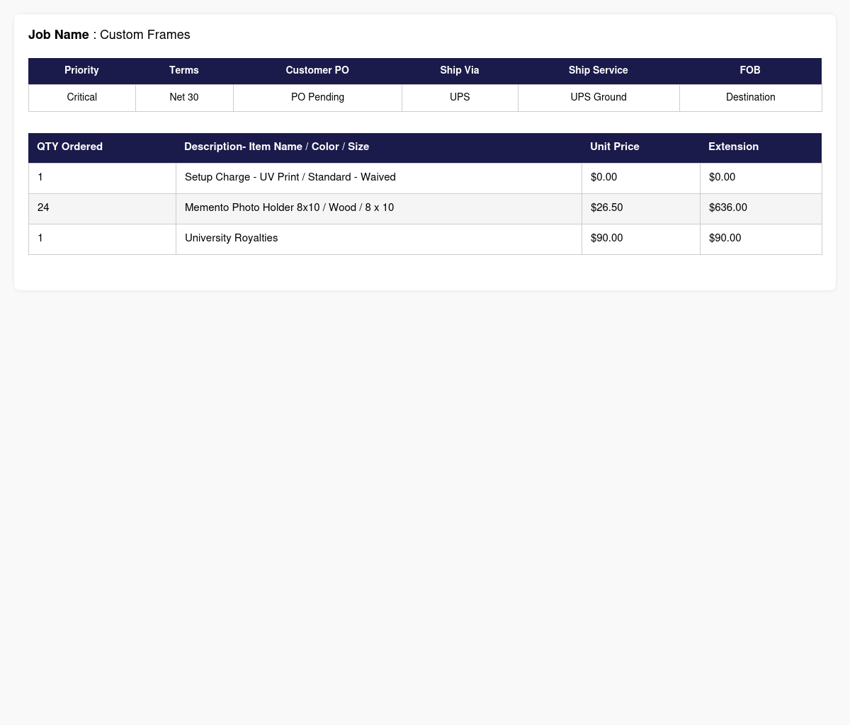Click the Priority column header
The height and width of the screenshot is (725, 850).
(x=81, y=71)
